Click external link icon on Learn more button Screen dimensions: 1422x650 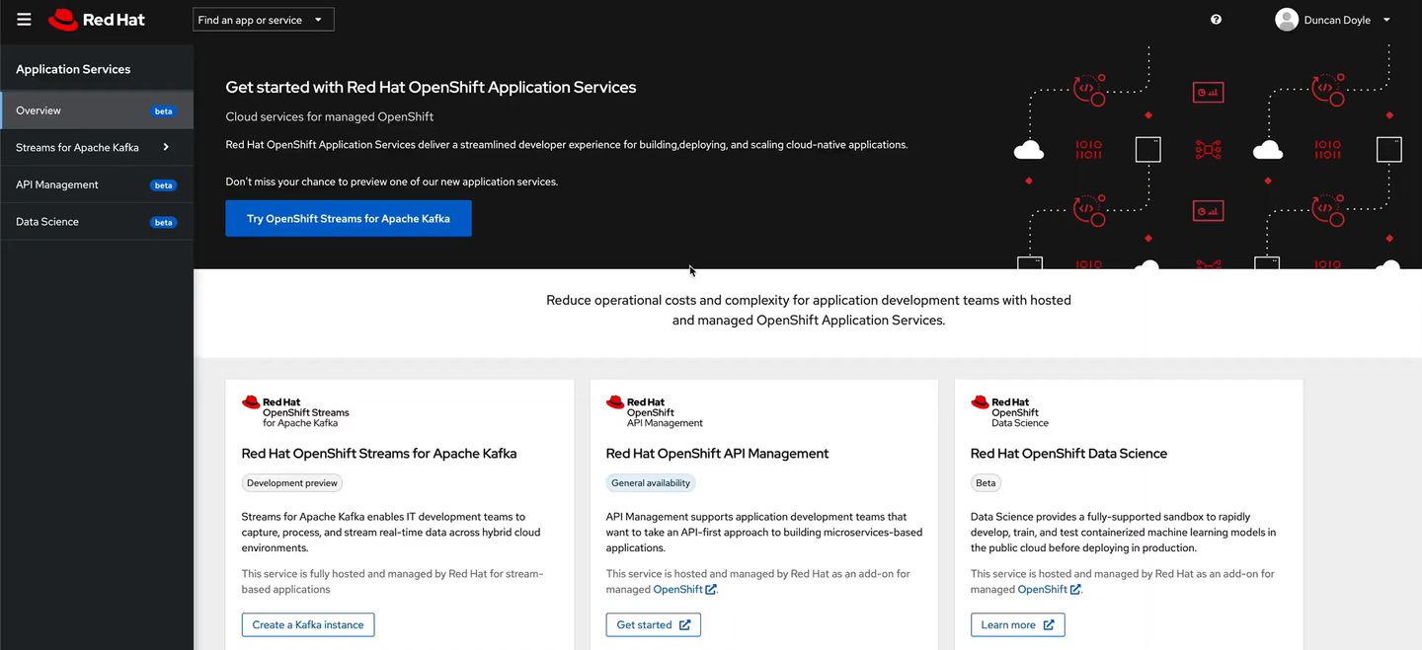pyautogui.click(x=1049, y=624)
